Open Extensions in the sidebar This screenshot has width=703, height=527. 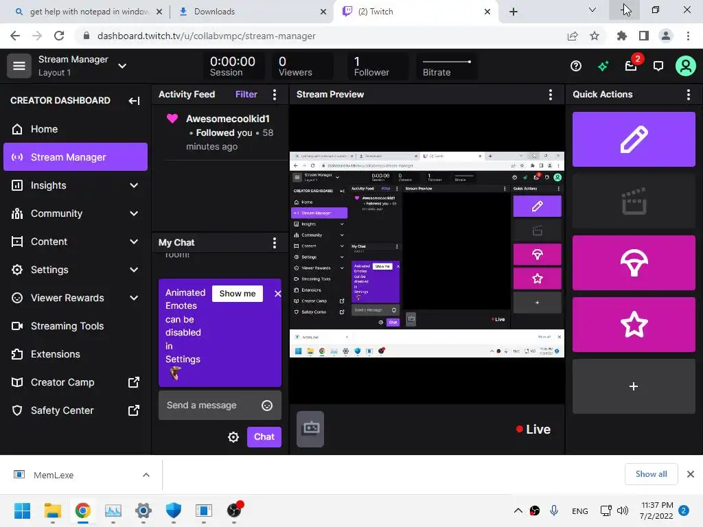click(x=76, y=354)
